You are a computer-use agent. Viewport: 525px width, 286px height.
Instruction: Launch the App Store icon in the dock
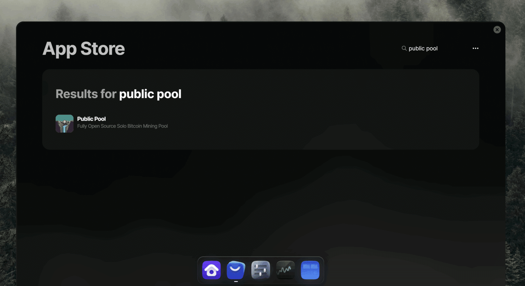point(236,270)
